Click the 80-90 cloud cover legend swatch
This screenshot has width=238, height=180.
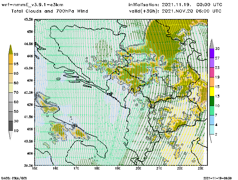[x=11, y=78]
